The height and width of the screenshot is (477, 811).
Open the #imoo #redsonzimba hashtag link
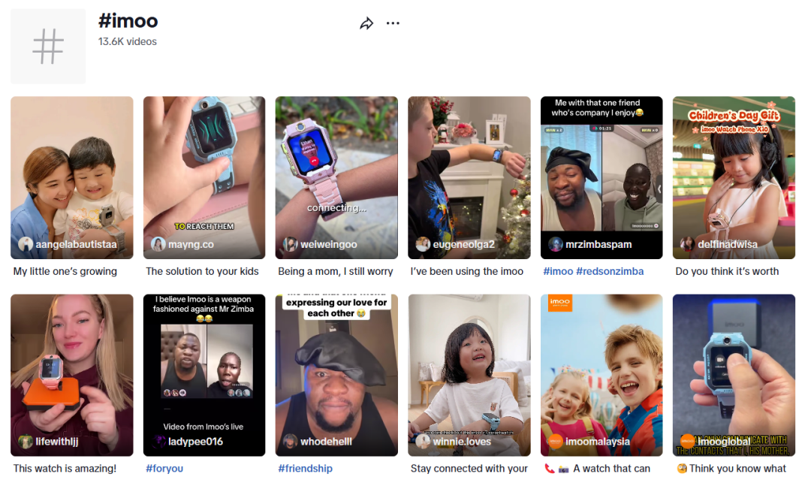click(593, 271)
